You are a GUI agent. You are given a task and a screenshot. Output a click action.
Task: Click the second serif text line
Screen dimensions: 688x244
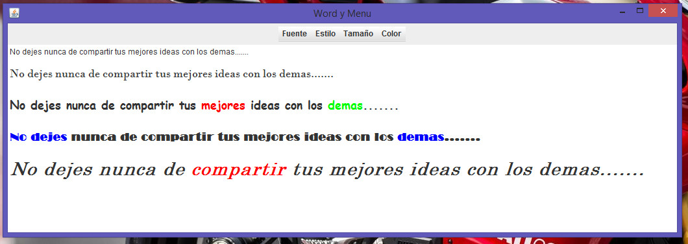[171, 74]
